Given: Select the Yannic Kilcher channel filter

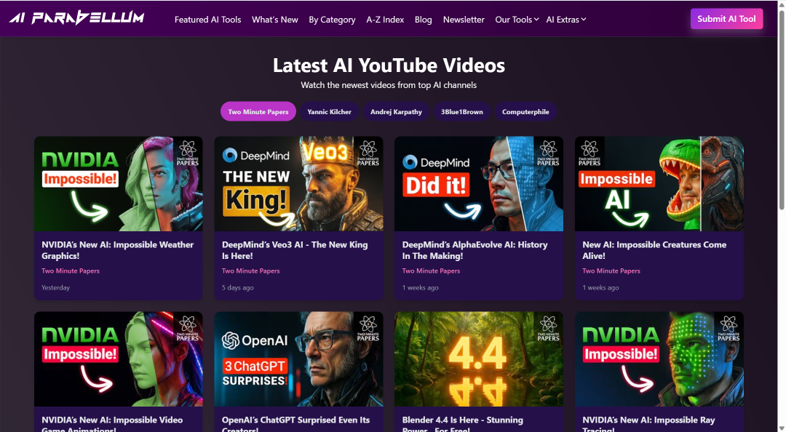Looking at the screenshot, I should [x=330, y=112].
